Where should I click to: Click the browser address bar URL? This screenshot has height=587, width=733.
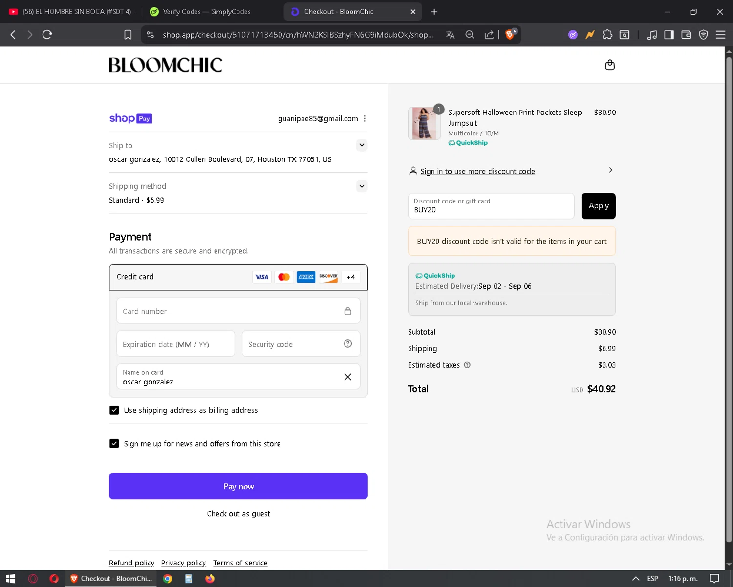[x=298, y=35]
